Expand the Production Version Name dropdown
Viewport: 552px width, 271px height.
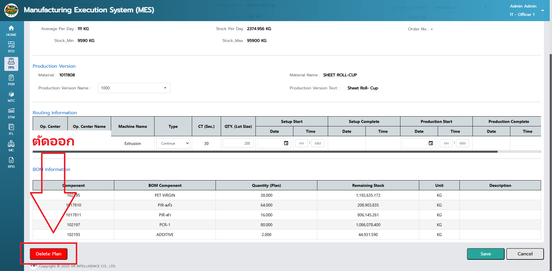(134, 88)
